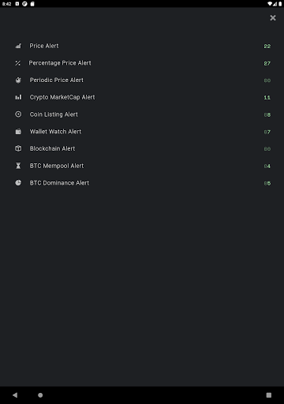Image resolution: width=284 pixels, height=404 pixels.
Task: Tap the Periodic Price Alert timer icon
Action: coord(18,80)
